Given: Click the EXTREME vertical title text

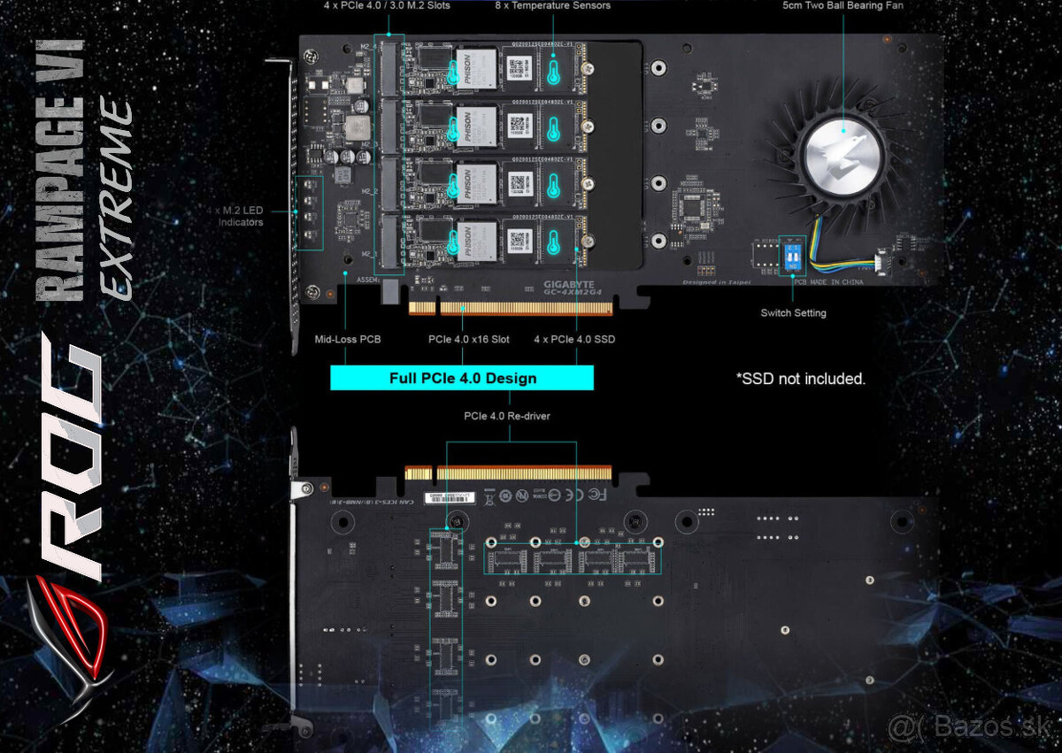Looking at the screenshot, I should coord(117,199).
